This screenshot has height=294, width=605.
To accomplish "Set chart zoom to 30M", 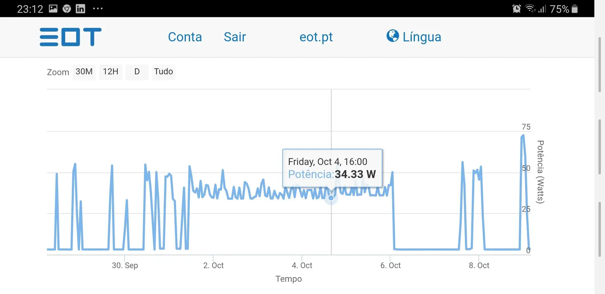I will 84,72.
